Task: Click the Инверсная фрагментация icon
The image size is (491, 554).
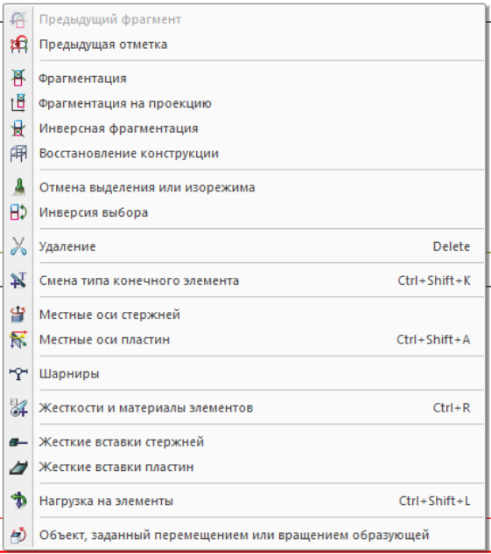Action: [x=18, y=128]
